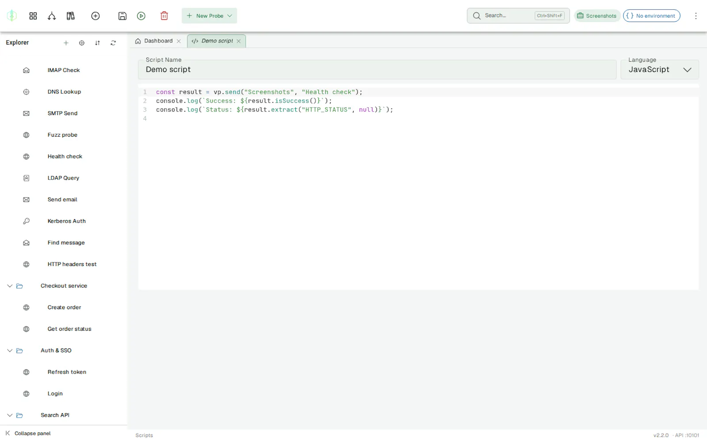Select the DNS Lookup label
Screen dimensions: 707x441
pyautogui.click(x=64, y=92)
